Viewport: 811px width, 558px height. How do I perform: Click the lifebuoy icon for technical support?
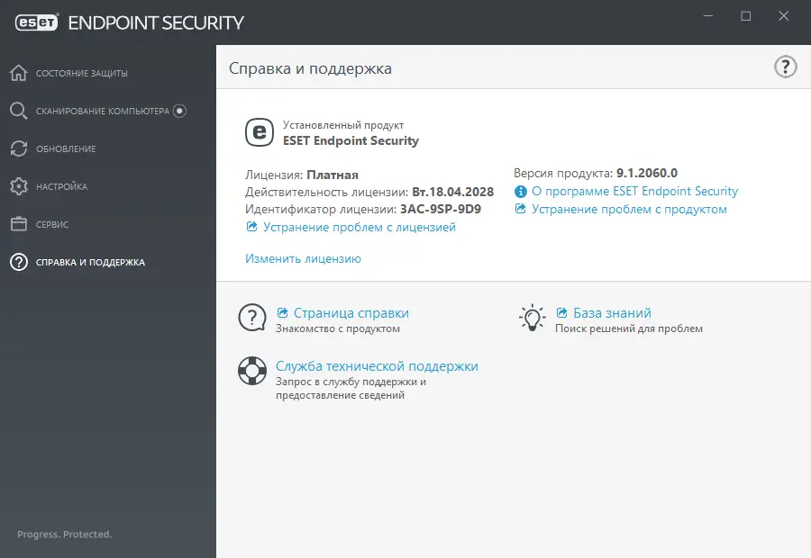pyautogui.click(x=251, y=372)
